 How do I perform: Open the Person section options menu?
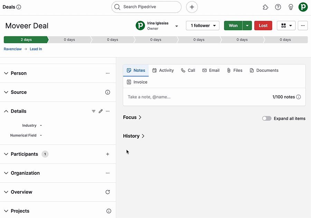pyautogui.click(x=107, y=73)
